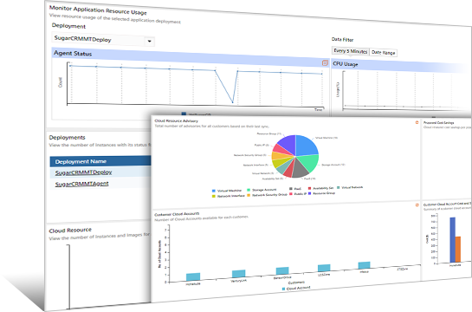Click the tall blue cost bar
Screen dimensions: 472x312
click(x=452, y=240)
